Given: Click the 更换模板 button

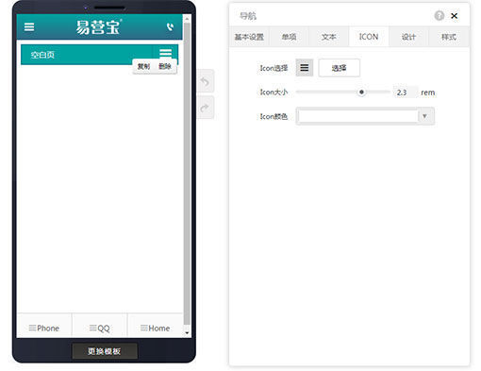Looking at the screenshot, I should [x=105, y=351].
